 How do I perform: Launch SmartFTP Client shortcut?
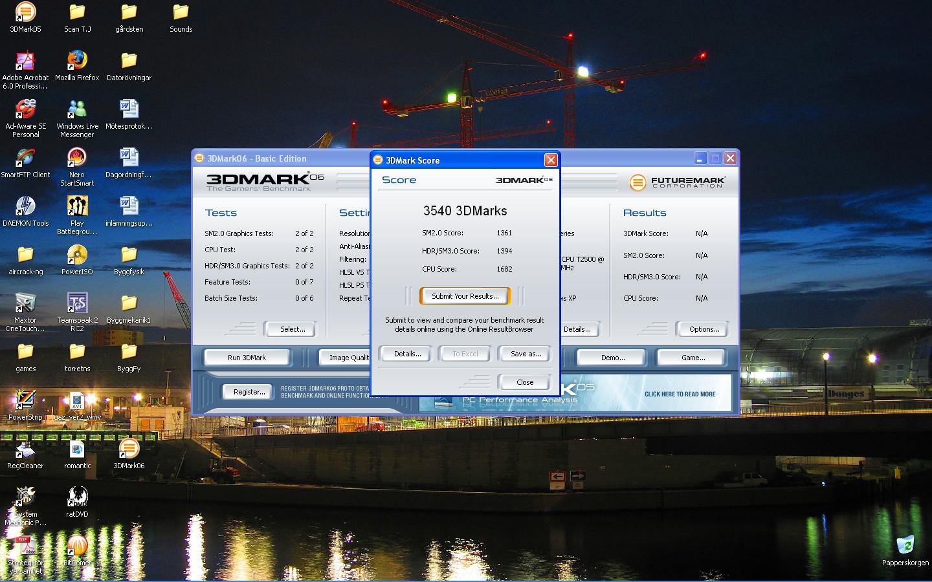click(25, 163)
